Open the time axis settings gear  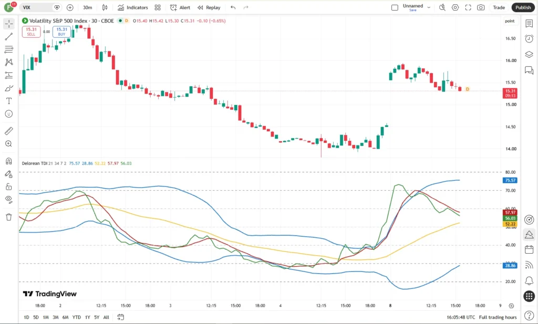pyautogui.click(x=511, y=306)
